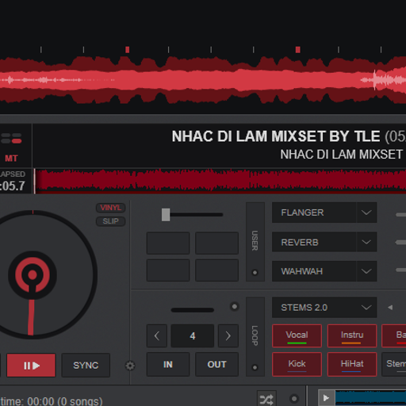Halve the loop length with left arrow
Screen dimensions: 406x406
point(157,335)
